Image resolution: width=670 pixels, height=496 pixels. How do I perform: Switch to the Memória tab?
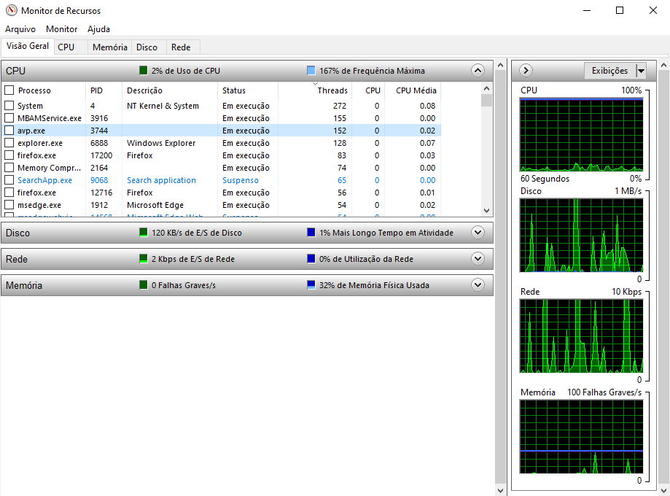[x=110, y=47]
